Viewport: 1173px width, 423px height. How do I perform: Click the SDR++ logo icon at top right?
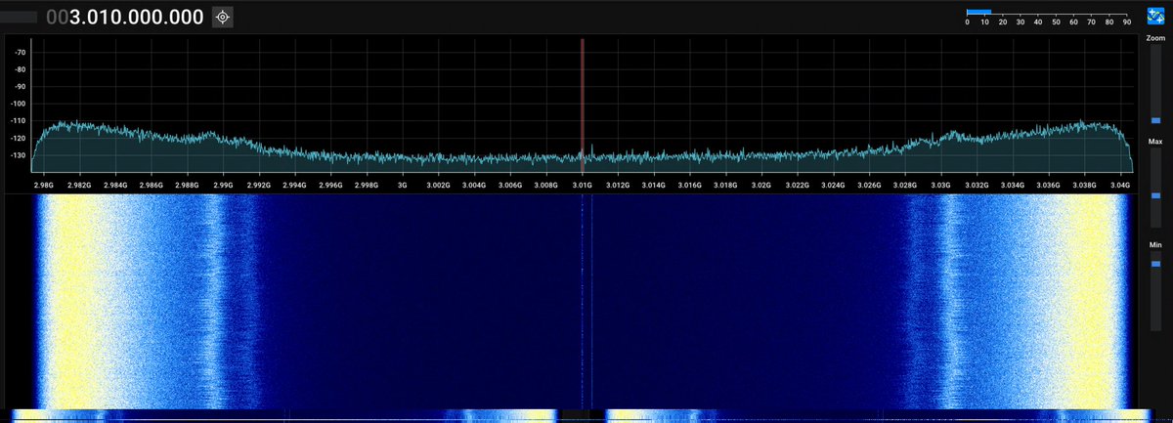point(1155,17)
